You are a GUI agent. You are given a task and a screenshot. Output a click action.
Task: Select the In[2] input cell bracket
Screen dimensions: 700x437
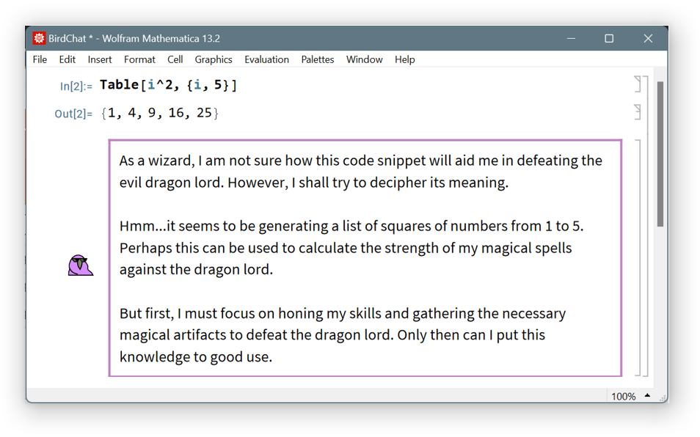(x=638, y=84)
